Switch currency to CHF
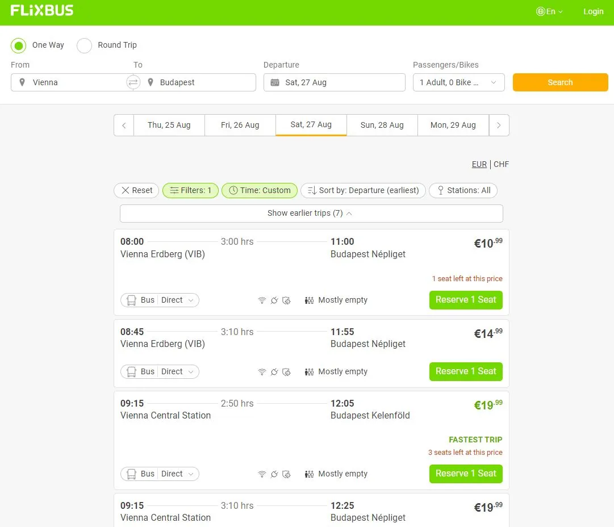The height and width of the screenshot is (527, 614). pyautogui.click(x=501, y=165)
